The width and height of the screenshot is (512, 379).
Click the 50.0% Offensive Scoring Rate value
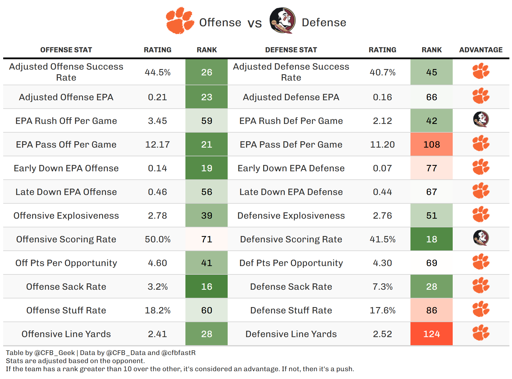point(158,239)
